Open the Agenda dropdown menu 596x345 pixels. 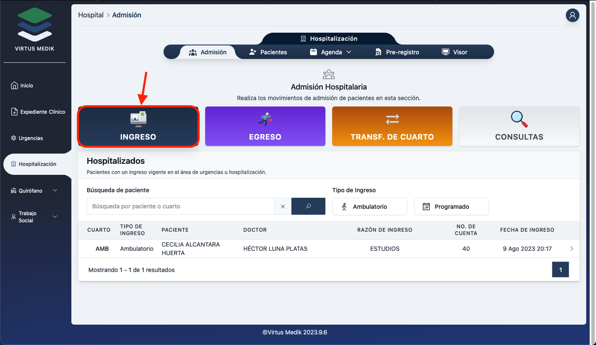click(331, 52)
